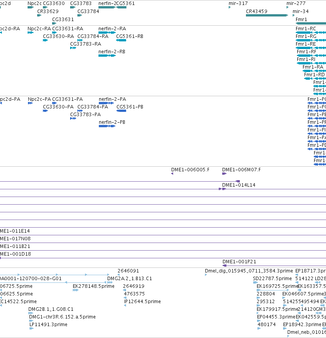Select the EK278148.5prime EST label
326x338 pixels.
tap(93, 286)
